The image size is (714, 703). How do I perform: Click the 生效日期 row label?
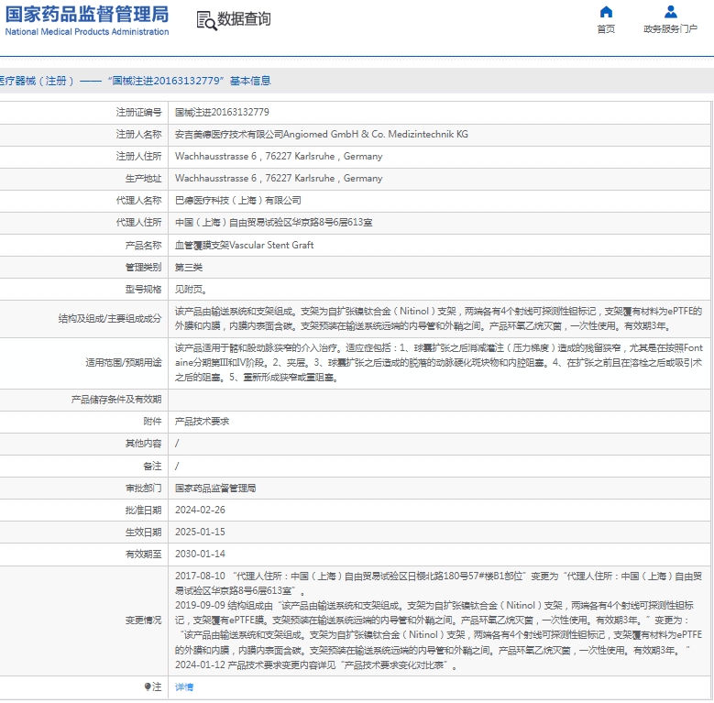coord(143,532)
